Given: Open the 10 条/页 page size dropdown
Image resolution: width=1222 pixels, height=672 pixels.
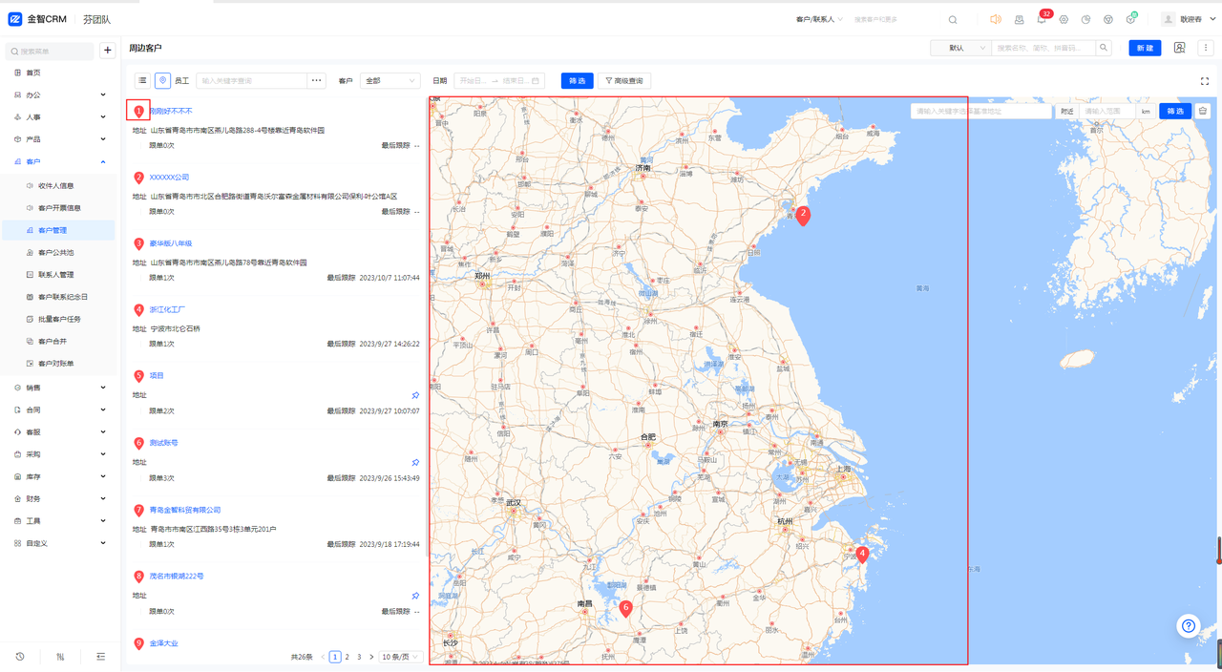Looking at the screenshot, I should click(x=401, y=657).
